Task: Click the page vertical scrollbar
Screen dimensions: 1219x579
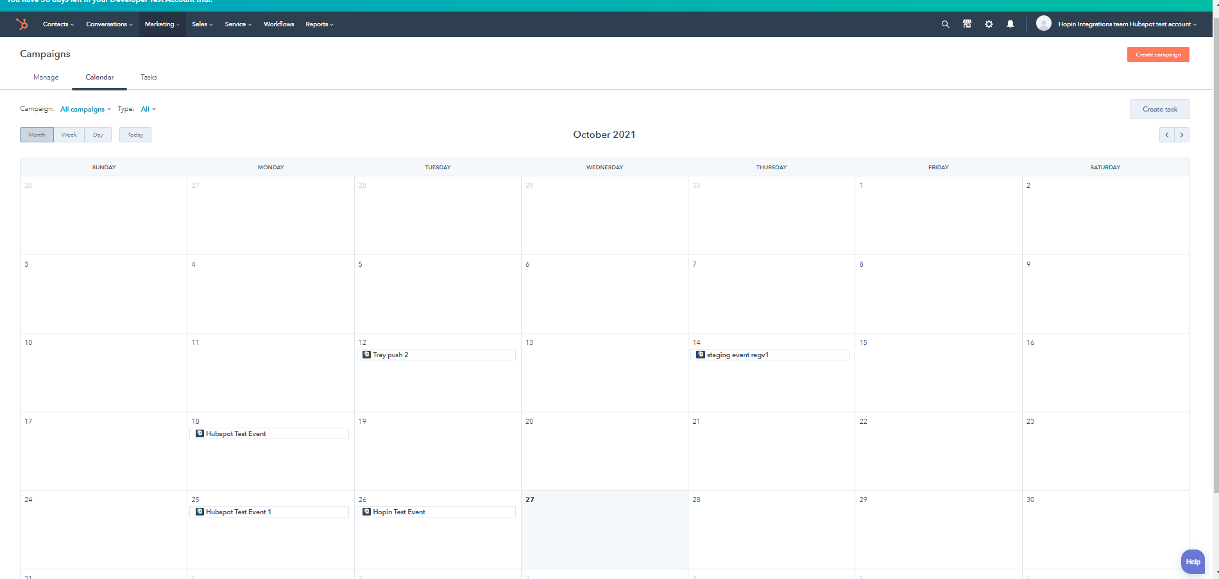Action: click(1216, 256)
